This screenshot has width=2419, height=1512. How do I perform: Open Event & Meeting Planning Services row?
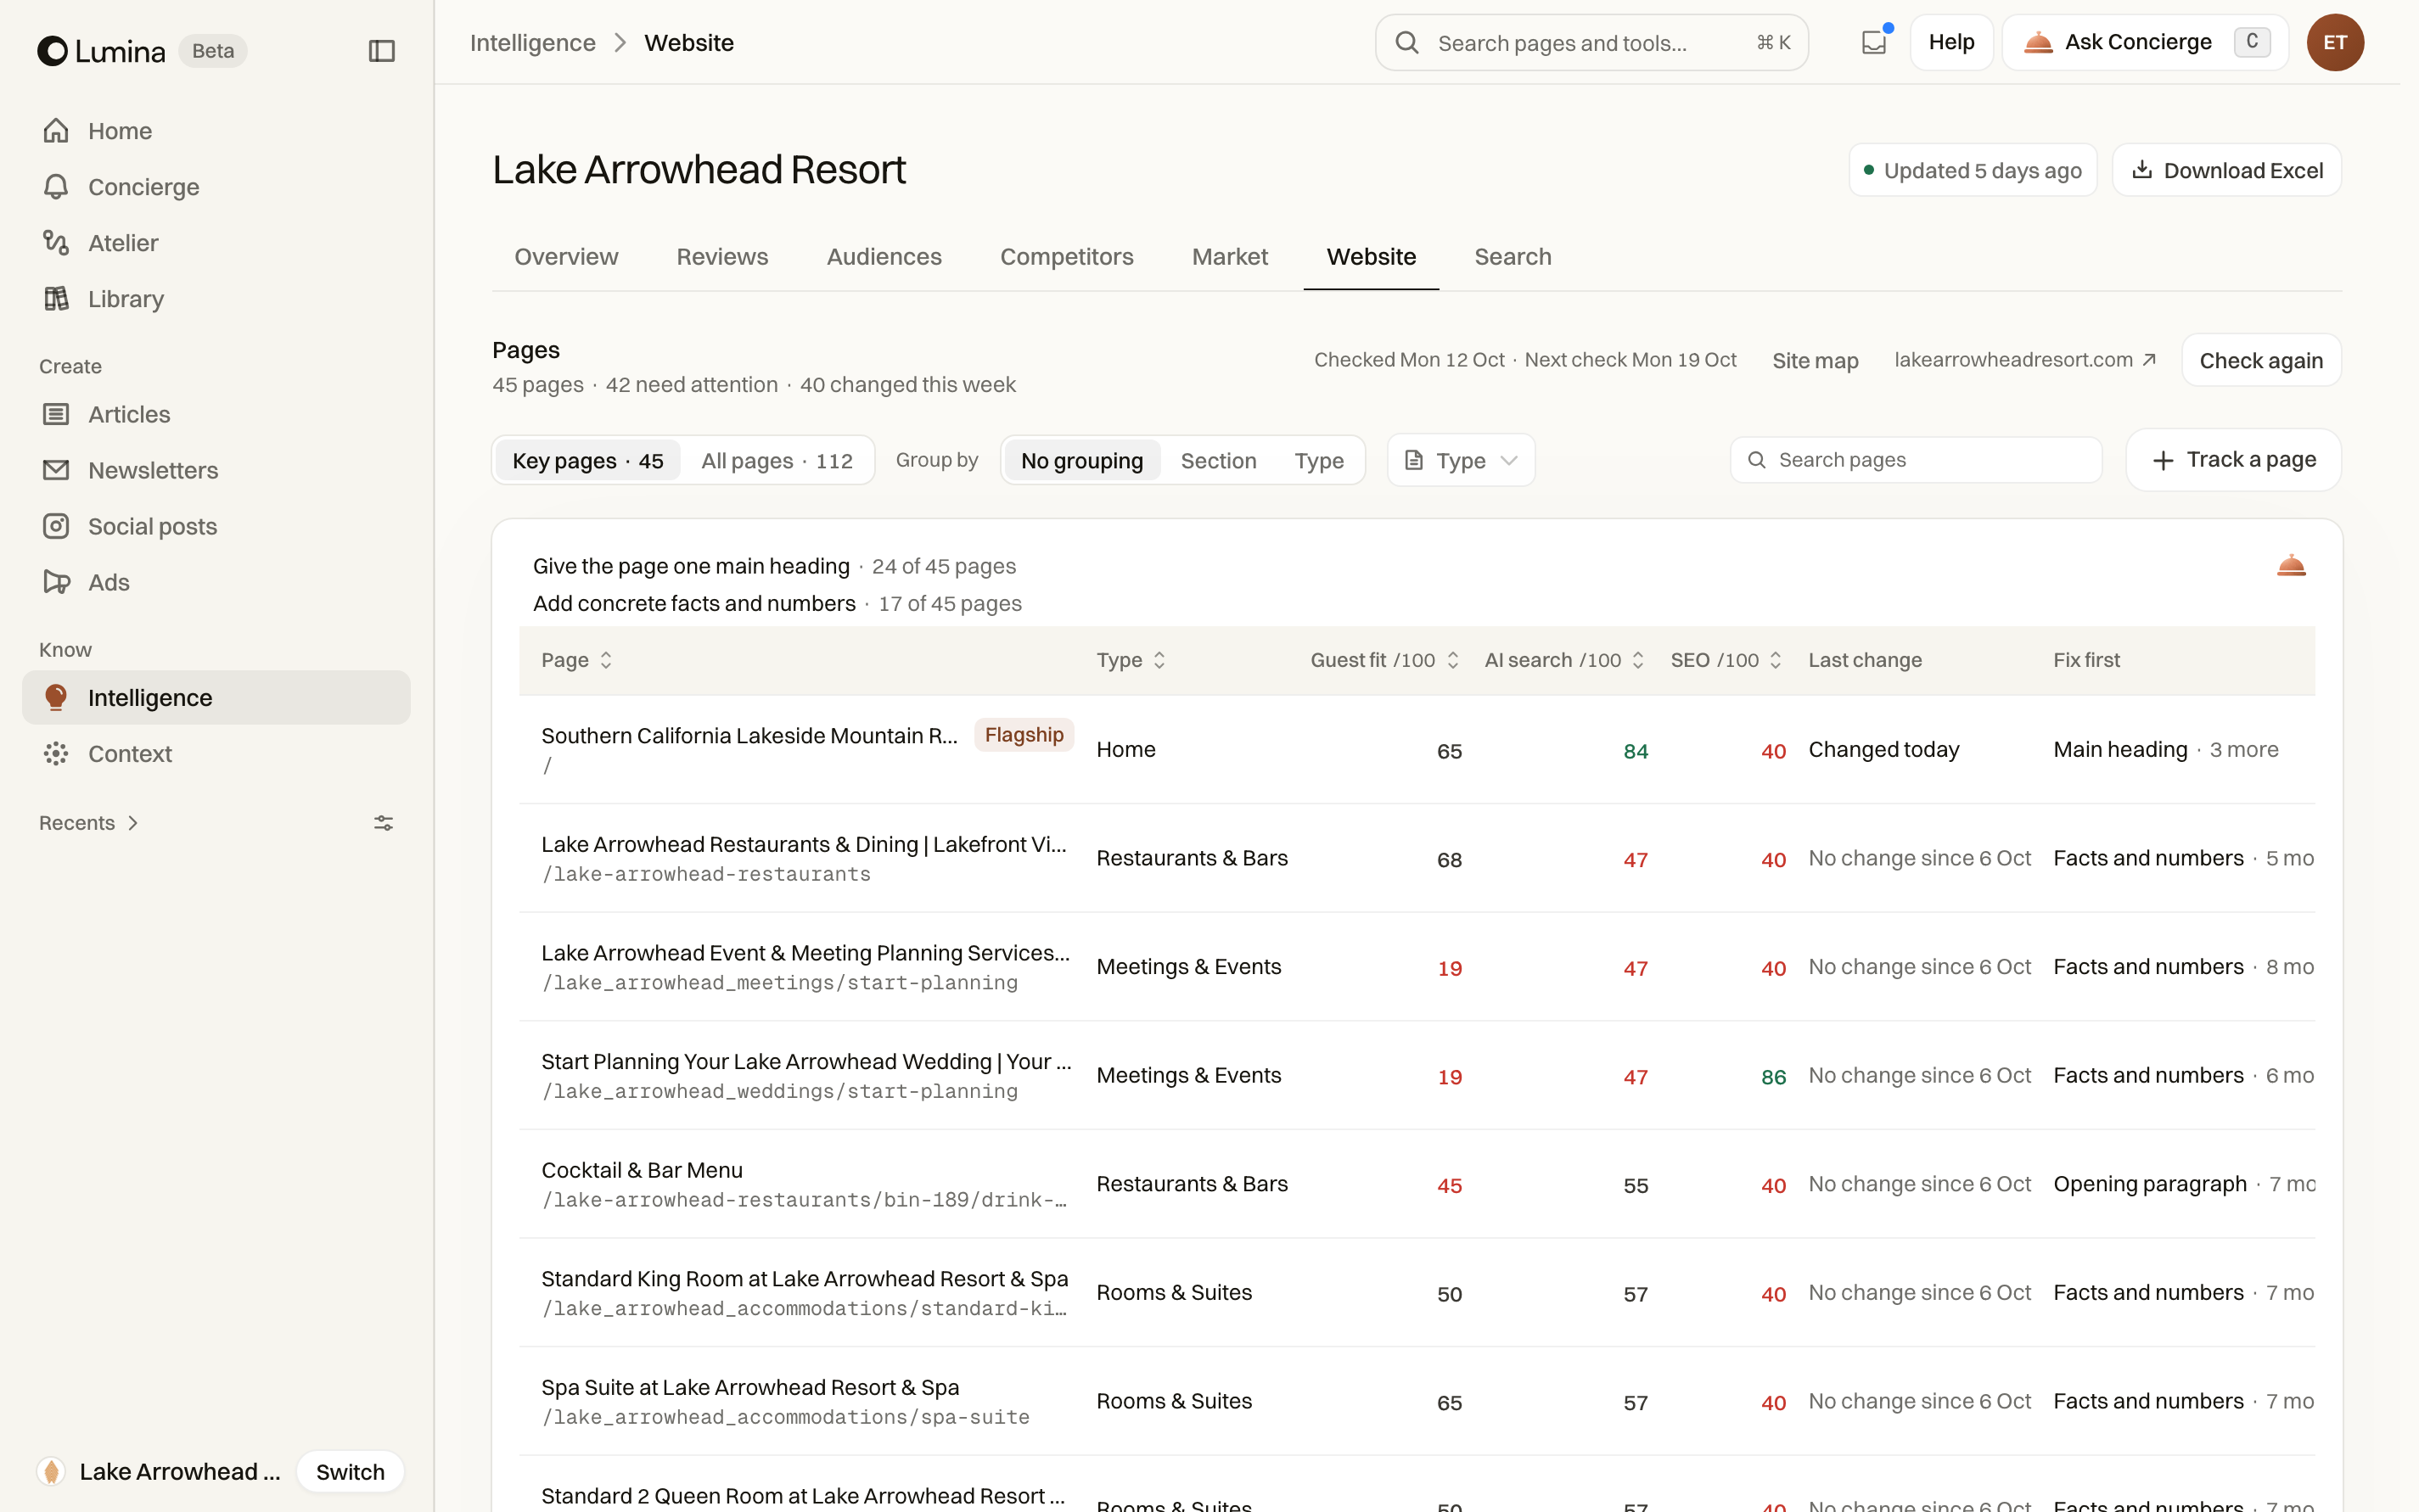tap(1417, 966)
